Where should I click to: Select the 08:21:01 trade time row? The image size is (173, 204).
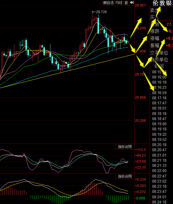pyautogui.click(x=159, y=155)
